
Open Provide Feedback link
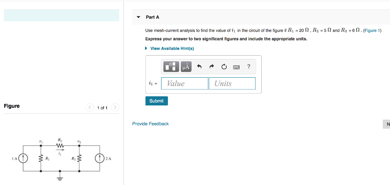point(150,124)
